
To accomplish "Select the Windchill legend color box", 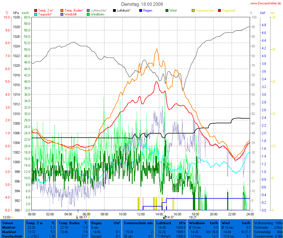I will [62, 14].
